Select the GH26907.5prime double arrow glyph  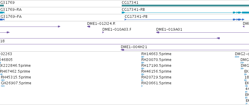click(x=3, y=86)
